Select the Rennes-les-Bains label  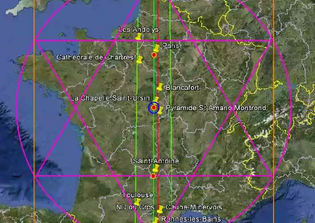[191, 219]
